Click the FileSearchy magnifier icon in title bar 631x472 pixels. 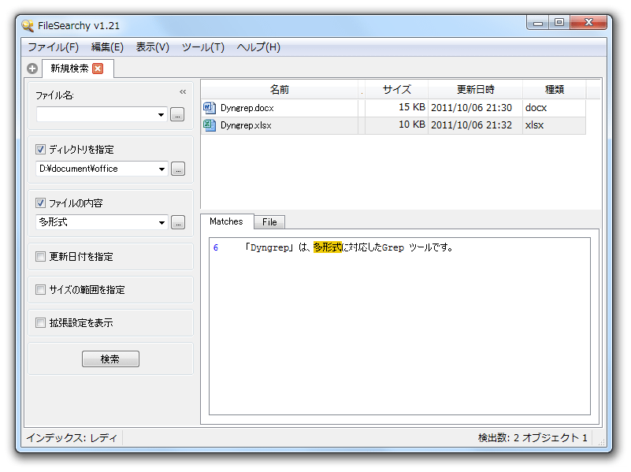click(x=28, y=26)
